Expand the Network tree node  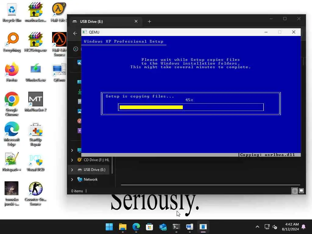pos(72,179)
